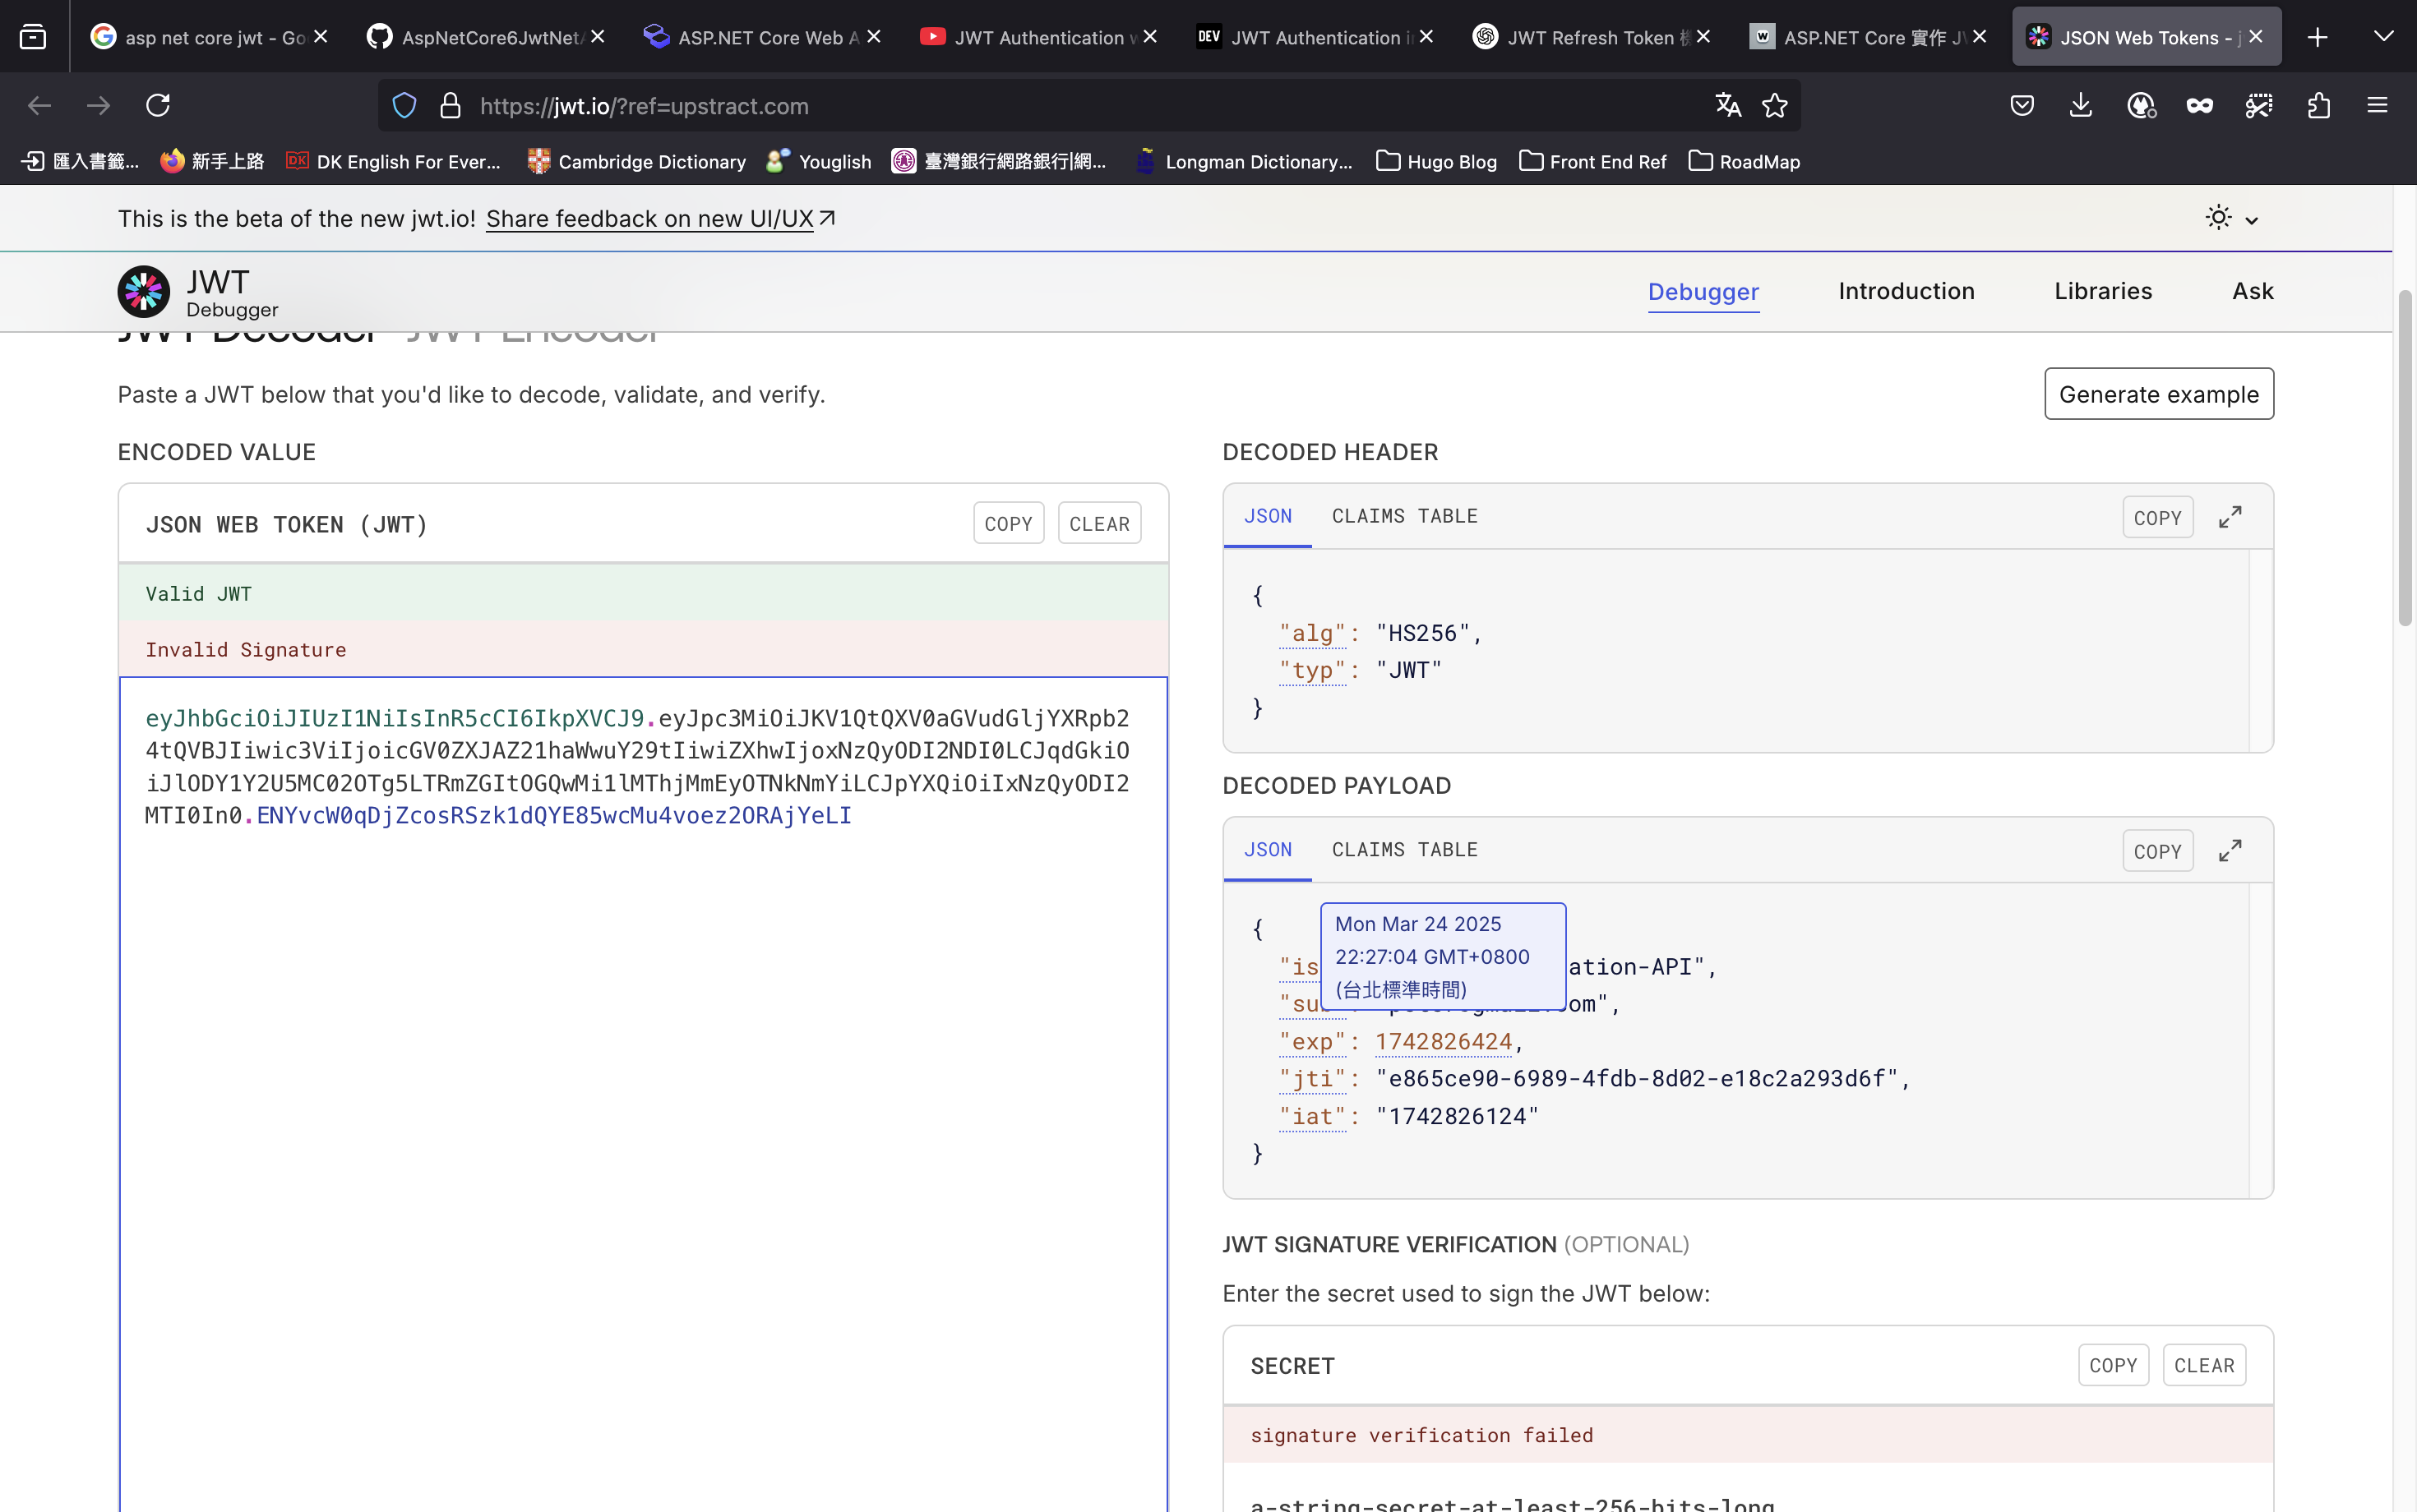Viewport: 2417px width, 1512px height.
Task: Switch to Claims Table in decoded payload
Action: tap(1403, 850)
